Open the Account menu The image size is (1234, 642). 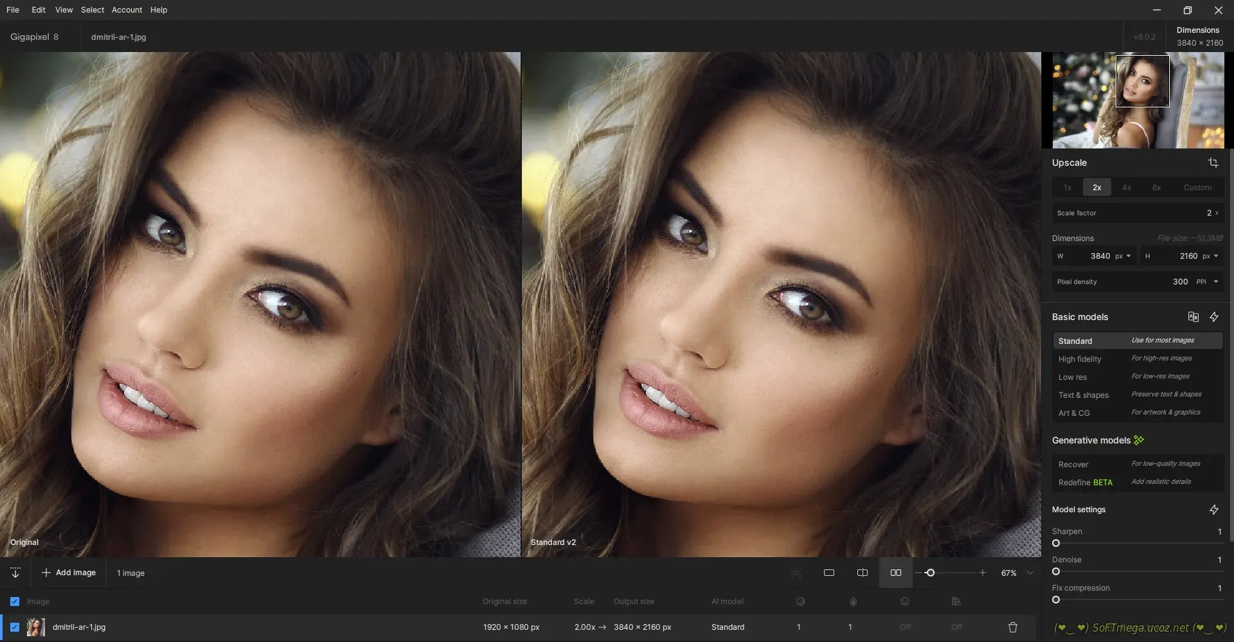click(x=127, y=10)
